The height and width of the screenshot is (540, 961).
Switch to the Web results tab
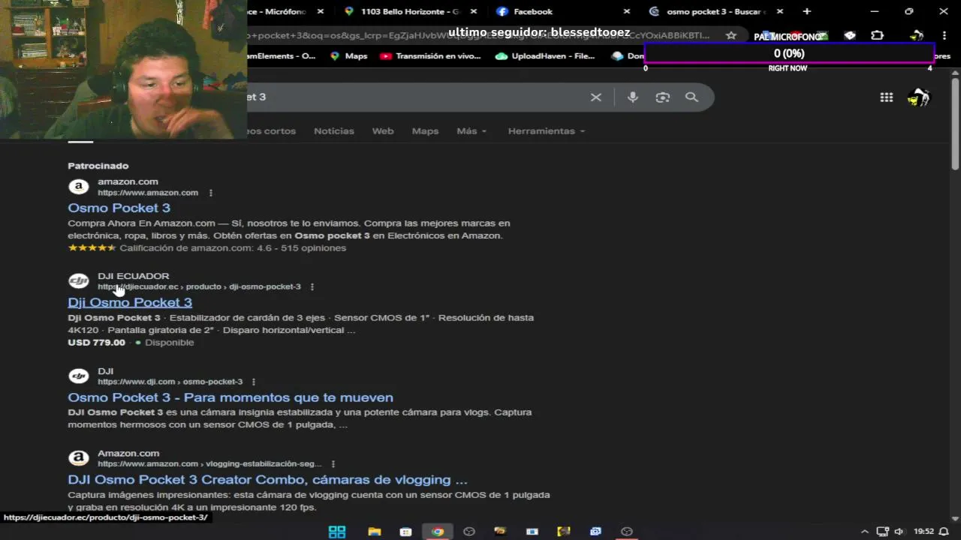pyautogui.click(x=383, y=130)
